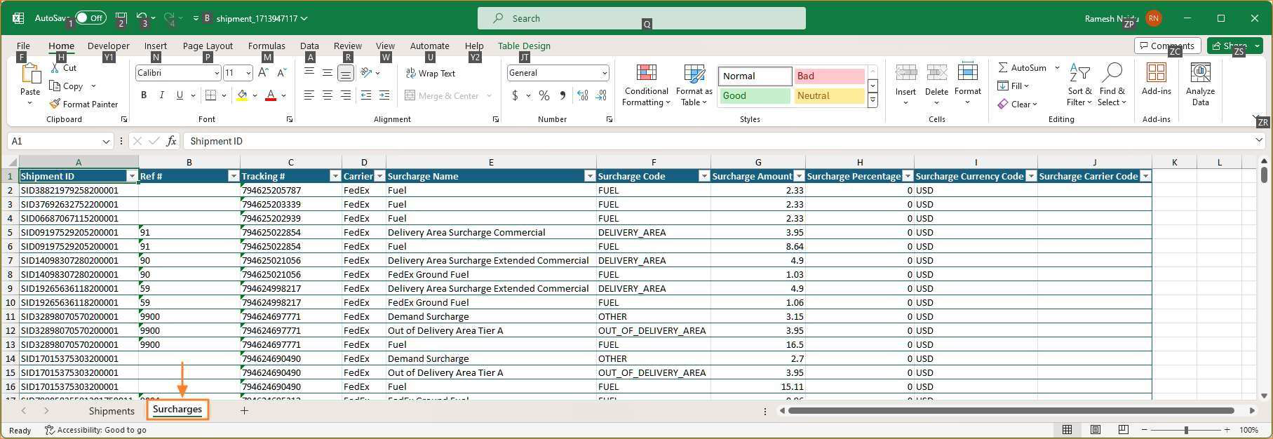
Task: Switch to the Shipments sheet tab
Action: [x=112, y=411]
